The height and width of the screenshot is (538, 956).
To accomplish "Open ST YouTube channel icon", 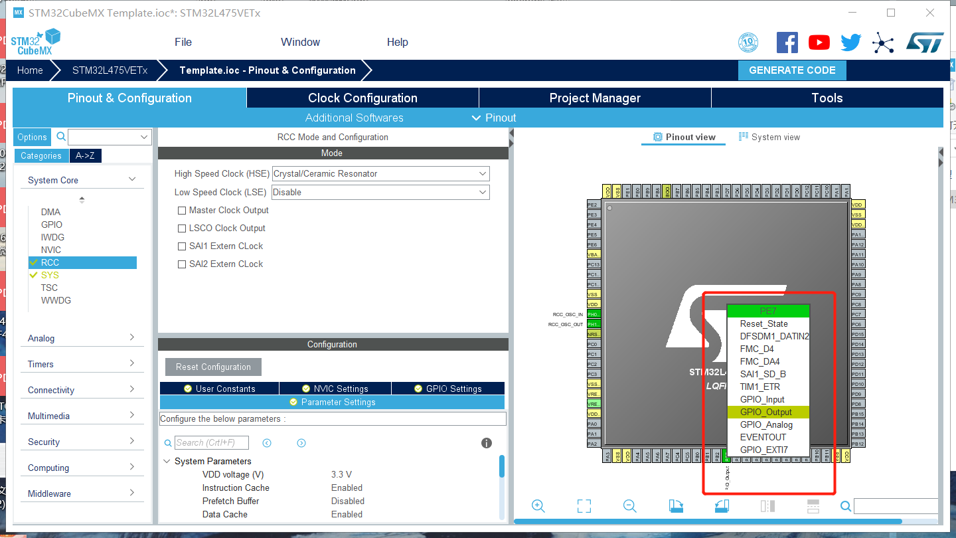I will [x=819, y=43].
